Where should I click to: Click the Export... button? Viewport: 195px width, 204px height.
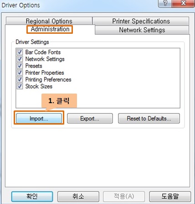[x=90, y=118]
